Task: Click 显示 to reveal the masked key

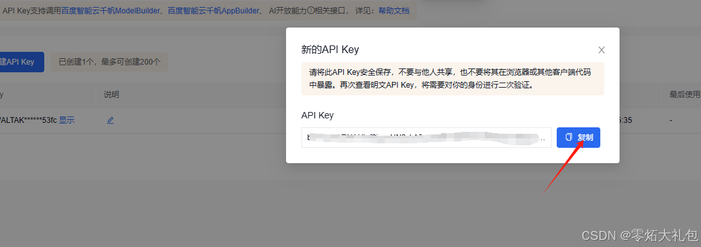Action: pos(67,120)
